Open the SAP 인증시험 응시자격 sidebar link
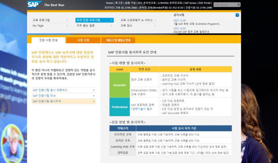The width and height of the screenshot is (278, 163). 47,101
